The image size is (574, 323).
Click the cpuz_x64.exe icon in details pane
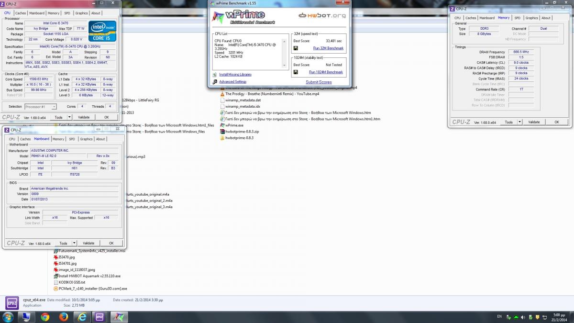[x=12, y=302]
